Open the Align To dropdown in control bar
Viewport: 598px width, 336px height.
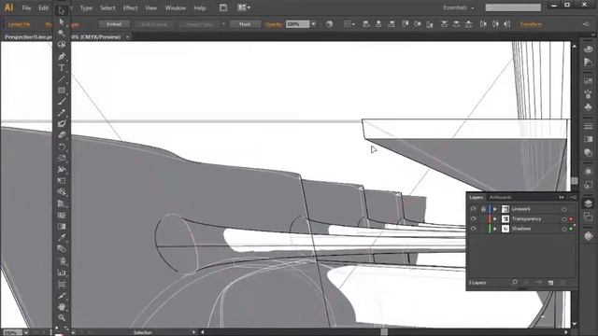click(x=349, y=24)
